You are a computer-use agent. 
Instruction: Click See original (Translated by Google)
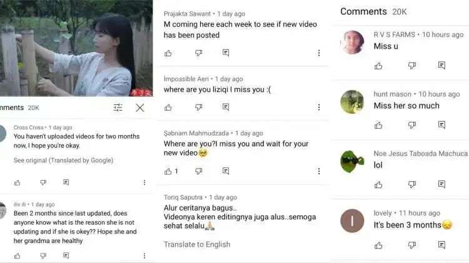click(63, 161)
